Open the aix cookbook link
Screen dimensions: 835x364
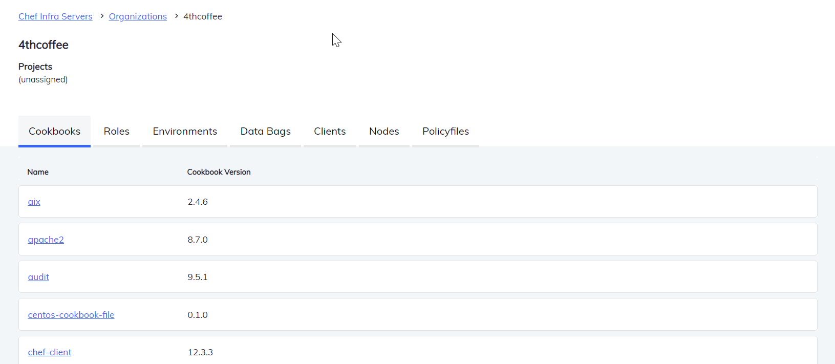coord(34,202)
